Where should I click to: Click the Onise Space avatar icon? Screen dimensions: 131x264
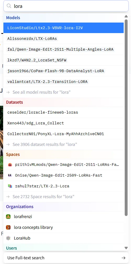[10, 176]
